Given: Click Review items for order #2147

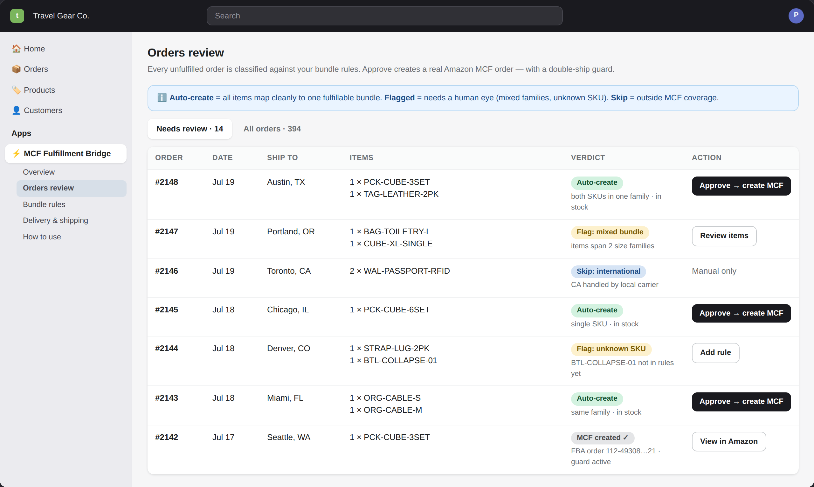Looking at the screenshot, I should 724,236.
